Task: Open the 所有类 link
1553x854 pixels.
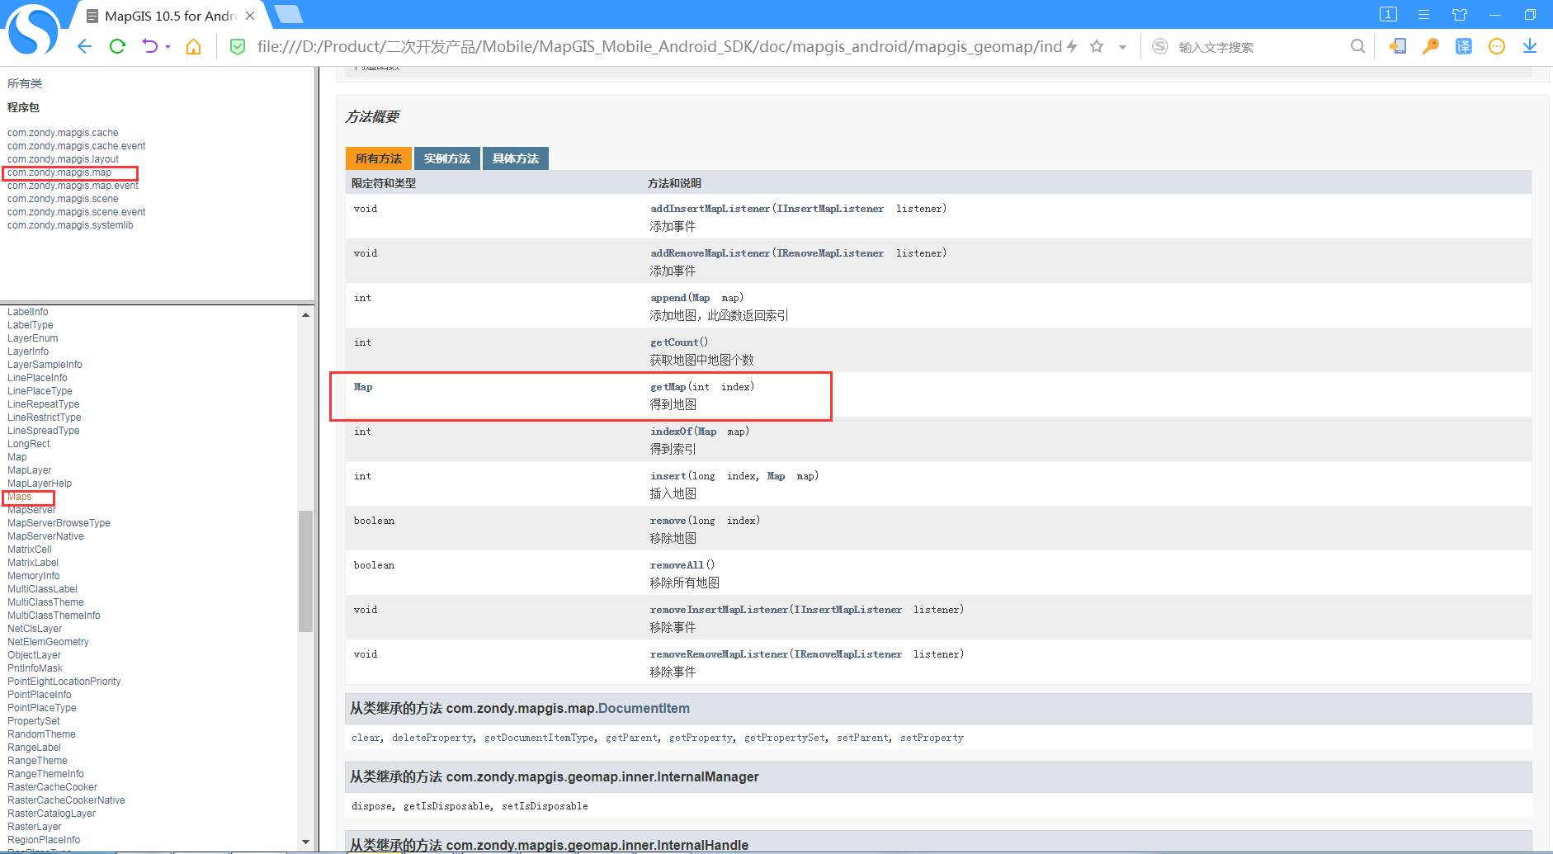Action: (25, 83)
